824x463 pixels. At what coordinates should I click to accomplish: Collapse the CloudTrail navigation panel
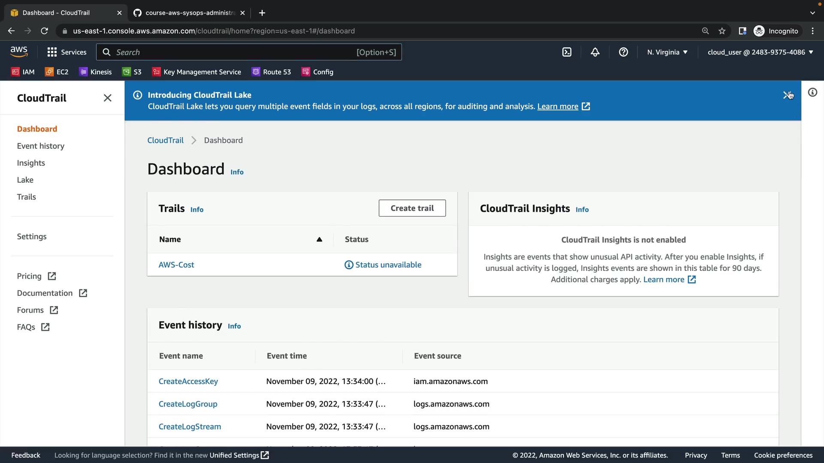107,98
